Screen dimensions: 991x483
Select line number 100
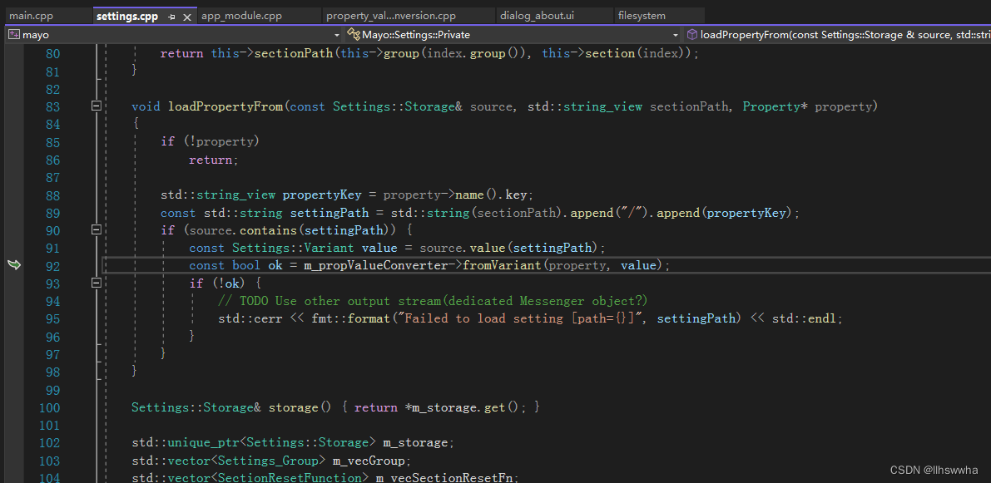coord(49,407)
